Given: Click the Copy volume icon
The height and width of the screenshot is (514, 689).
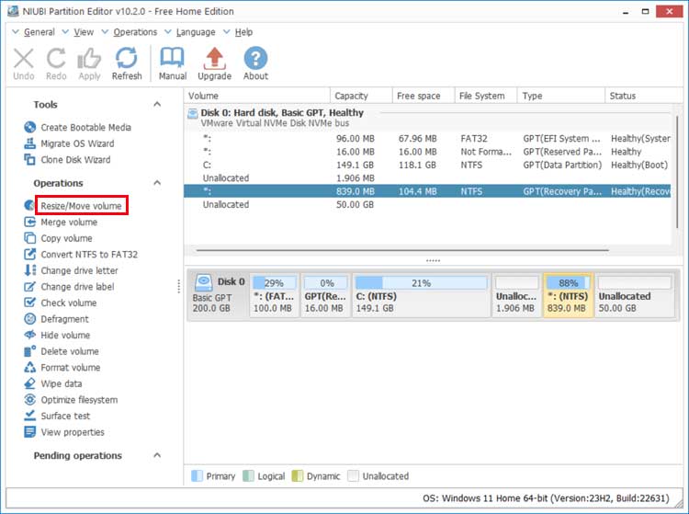Looking at the screenshot, I should [x=30, y=238].
